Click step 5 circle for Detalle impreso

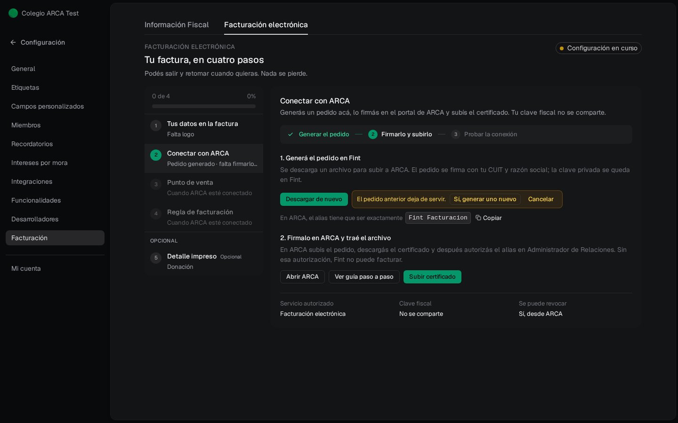156,258
